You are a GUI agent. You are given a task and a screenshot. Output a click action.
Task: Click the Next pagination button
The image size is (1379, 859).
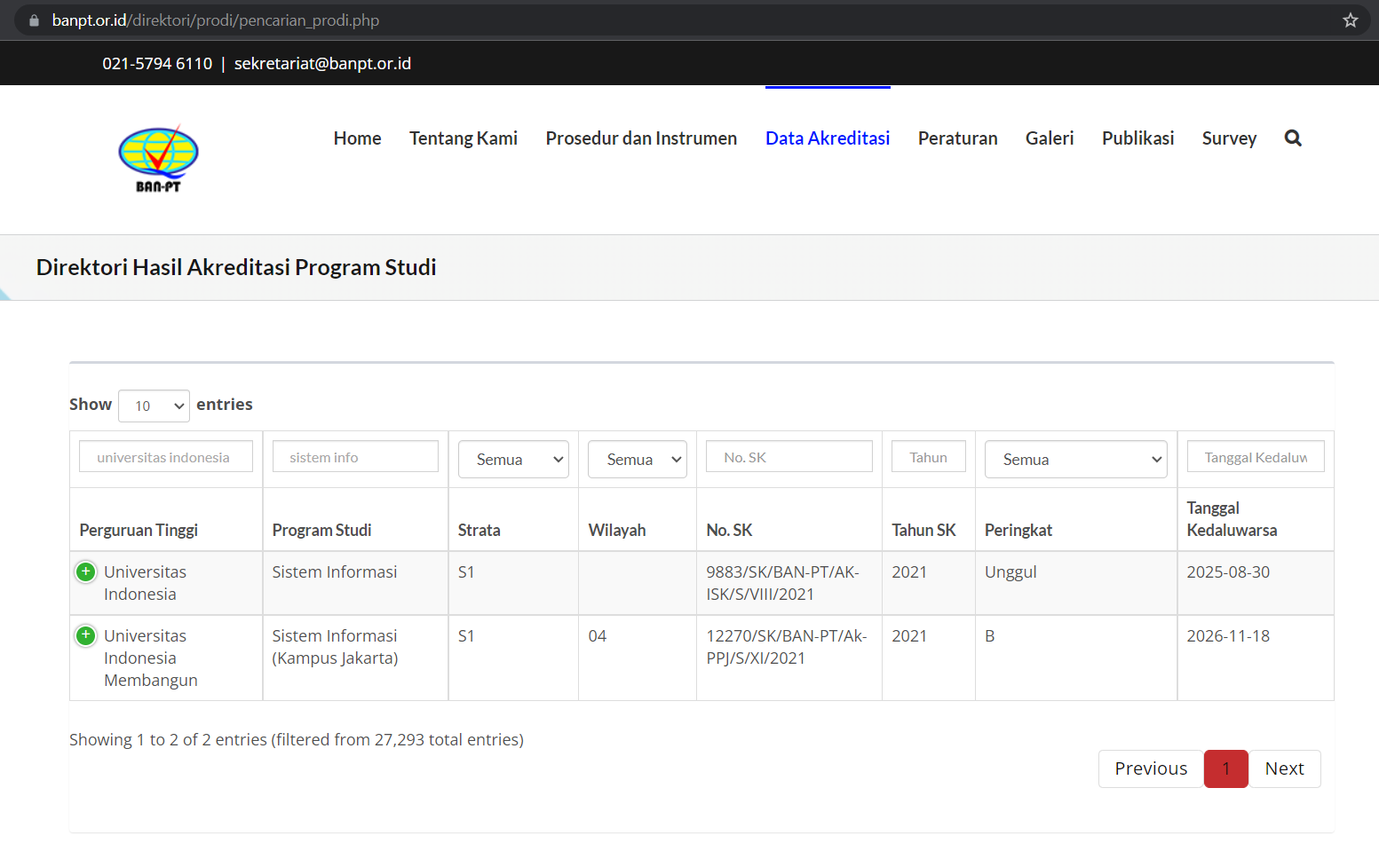[x=1284, y=768]
